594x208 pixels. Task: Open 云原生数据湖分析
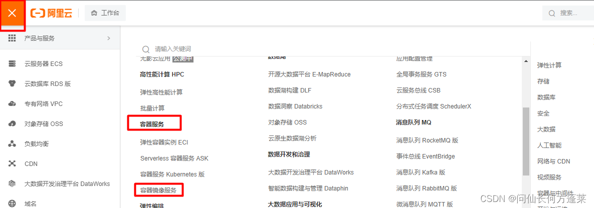292,138
